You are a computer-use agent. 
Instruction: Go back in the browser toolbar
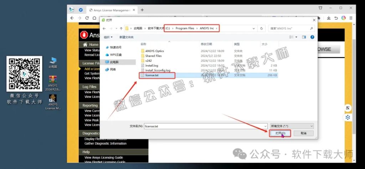click(x=72, y=18)
